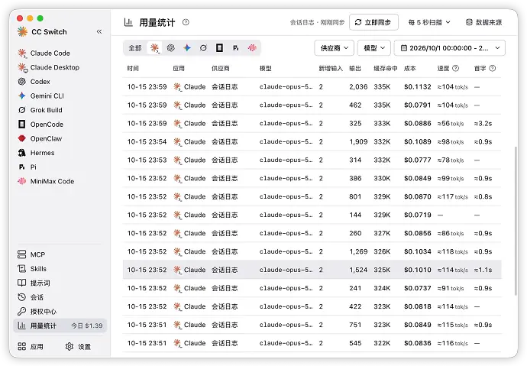The height and width of the screenshot is (366, 527).
Task: Open Codex in sidebar
Action: (34, 82)
